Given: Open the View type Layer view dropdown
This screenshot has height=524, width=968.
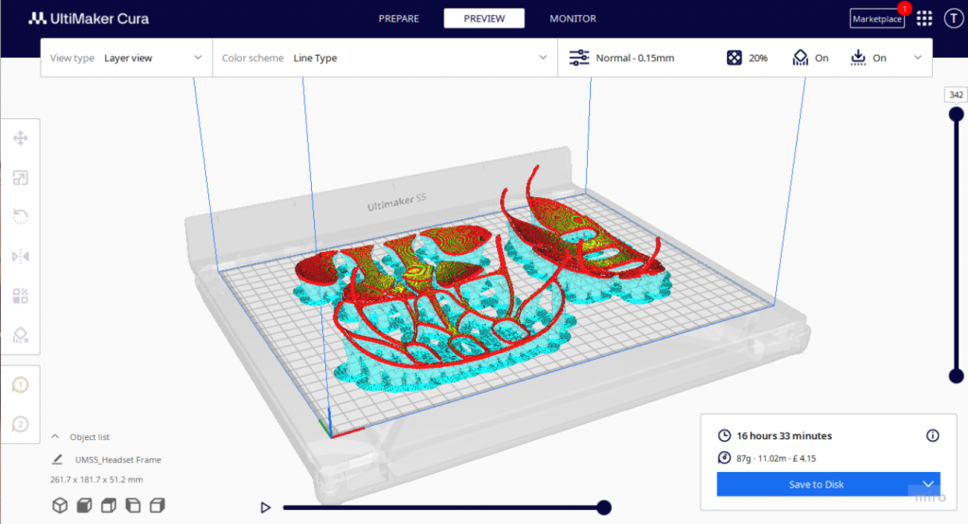Looking at the screenshot, I should (x=126, y=58).
